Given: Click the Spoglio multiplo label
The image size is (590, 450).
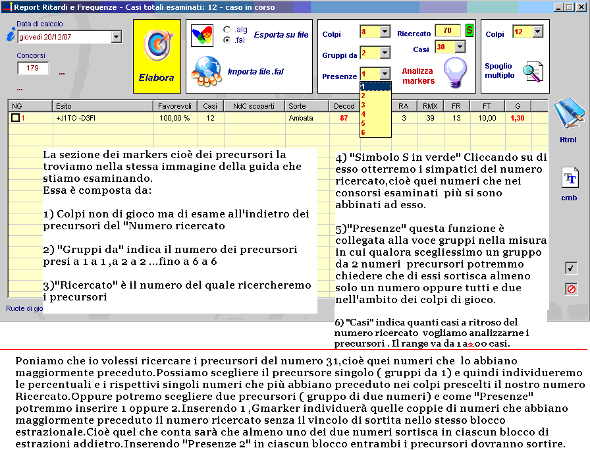Looking at the screenshot, I should coord(499,70).
